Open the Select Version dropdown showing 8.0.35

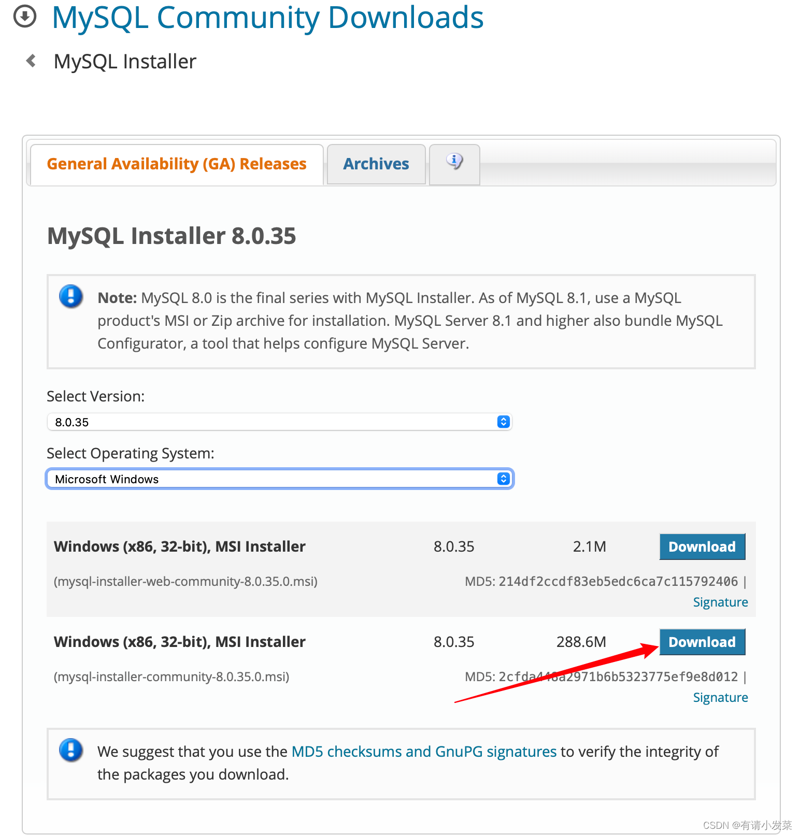(279, 422)
